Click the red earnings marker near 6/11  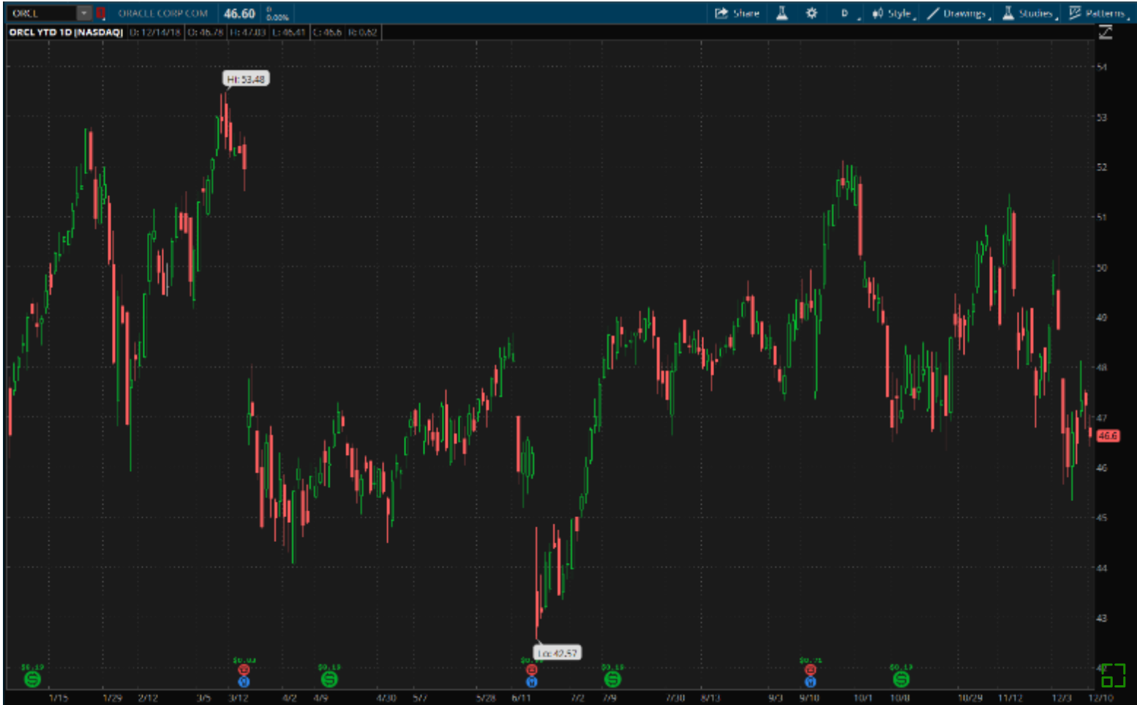point(532,670)
